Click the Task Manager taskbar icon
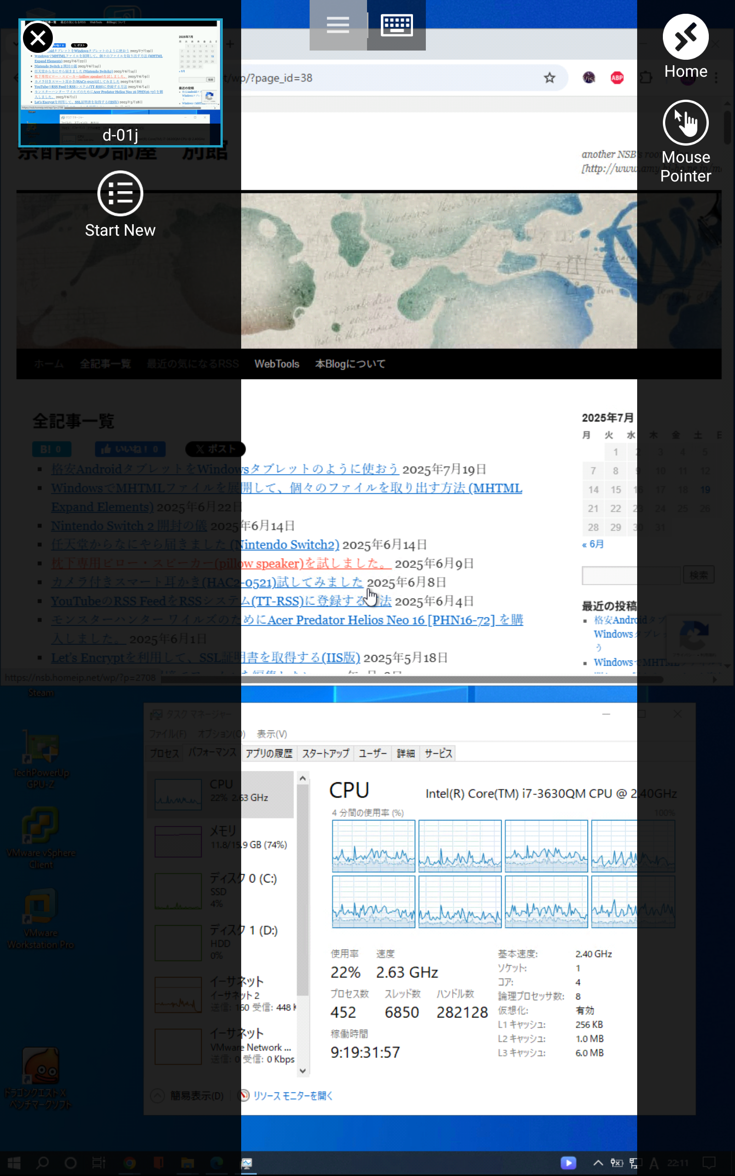Viewport: 735px width, 1176px height. pyautogui.click(x=247, y=1163)
